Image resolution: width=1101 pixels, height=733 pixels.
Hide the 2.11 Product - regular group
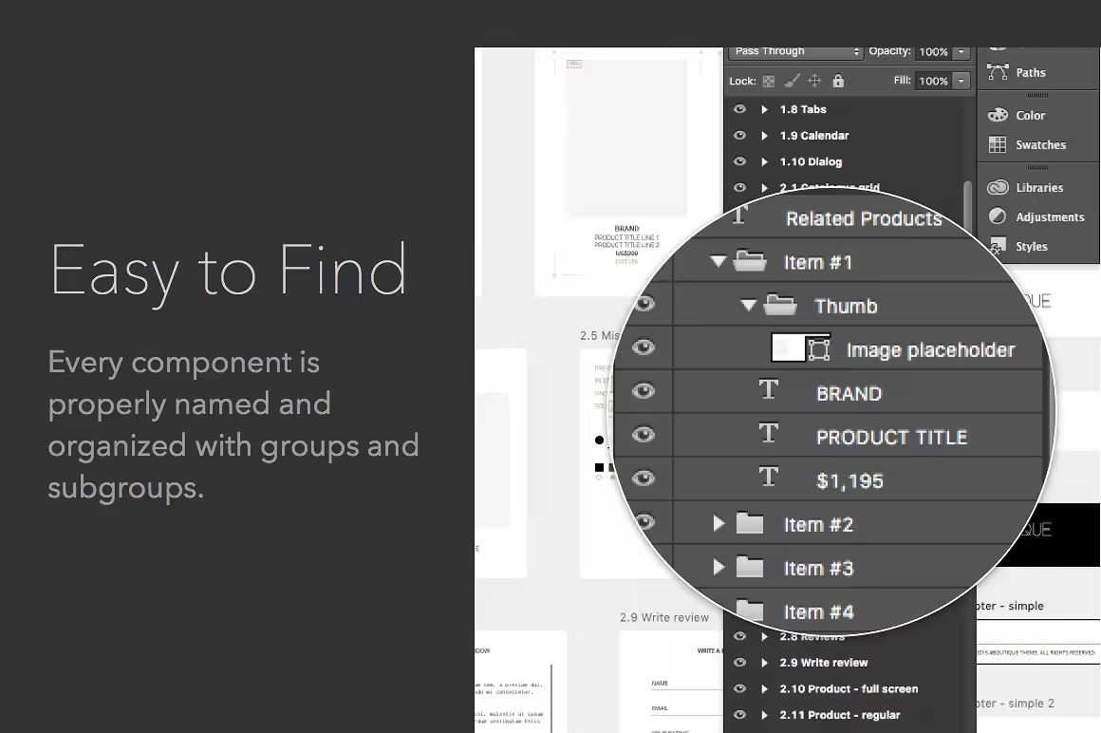point(739,715)
